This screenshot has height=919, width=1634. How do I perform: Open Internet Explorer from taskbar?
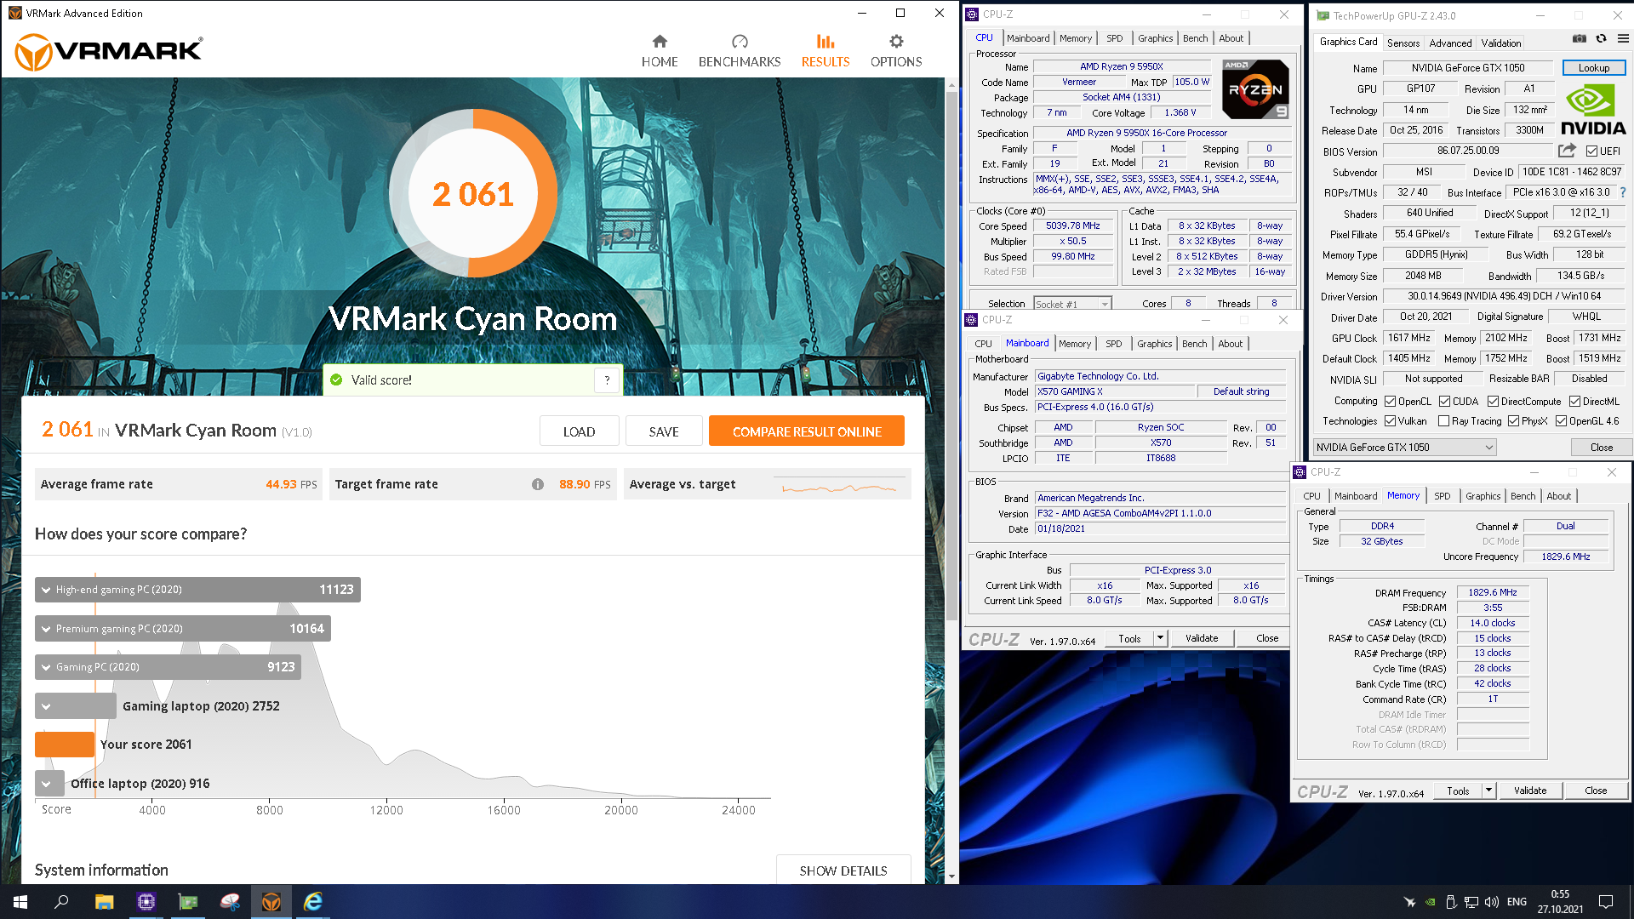pyautogui.click(x=313, y=902)
